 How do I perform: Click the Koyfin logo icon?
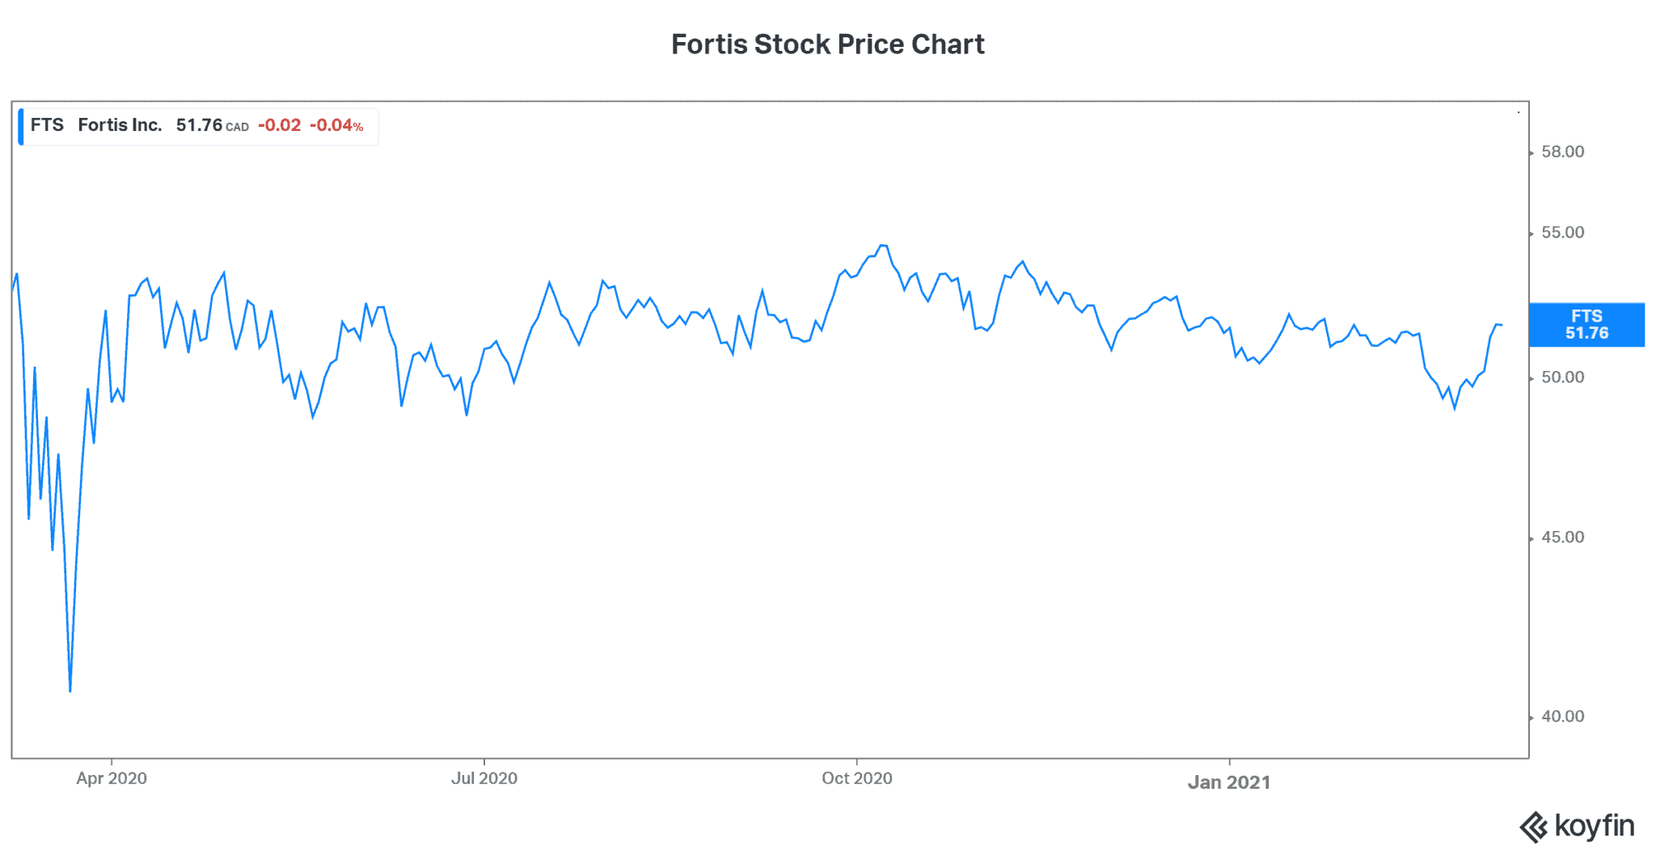click(x=1533, y=828)
